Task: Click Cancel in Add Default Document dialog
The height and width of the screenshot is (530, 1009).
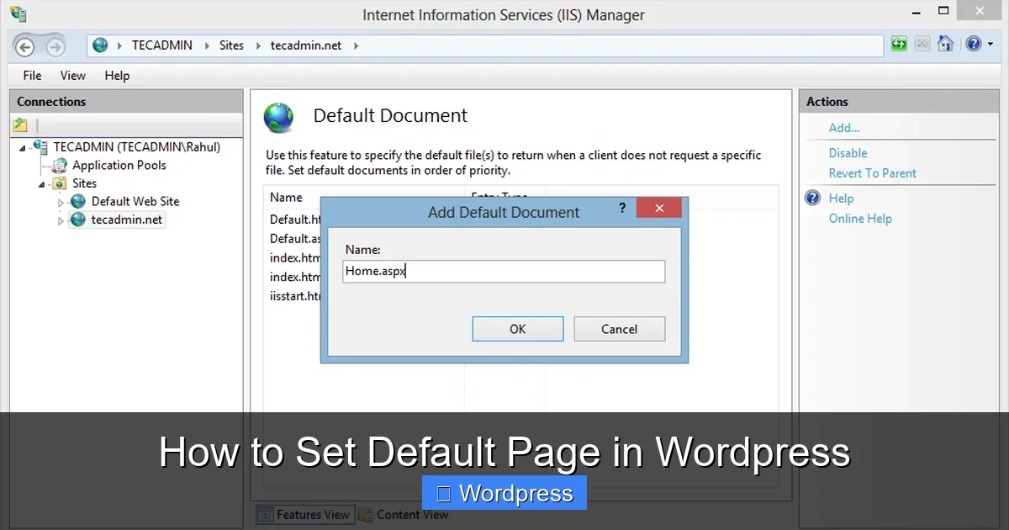Action: click(x=620, y=329)
